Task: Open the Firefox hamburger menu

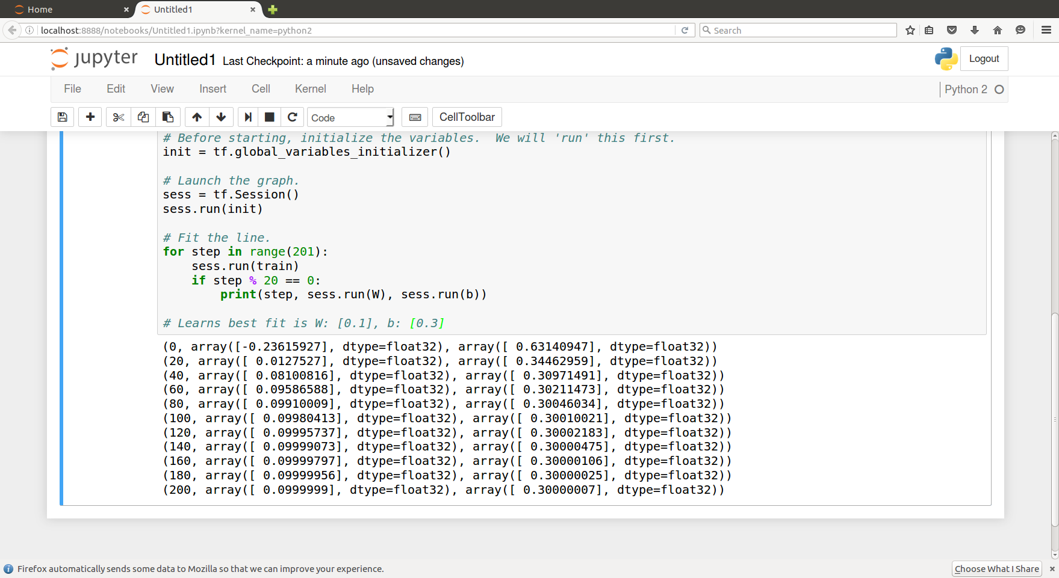Action: point(1046,30)
